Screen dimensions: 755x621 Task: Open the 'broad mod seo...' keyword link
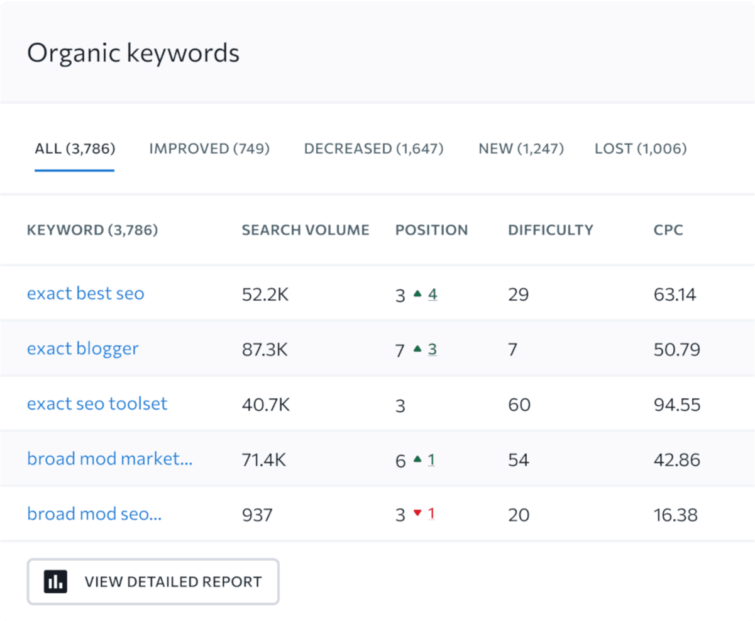(94, 514)
